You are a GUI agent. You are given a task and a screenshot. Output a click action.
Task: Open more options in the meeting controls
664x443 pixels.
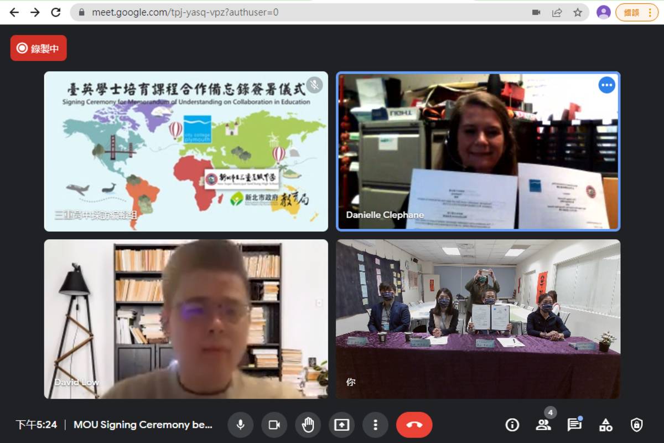click(376, 425)
